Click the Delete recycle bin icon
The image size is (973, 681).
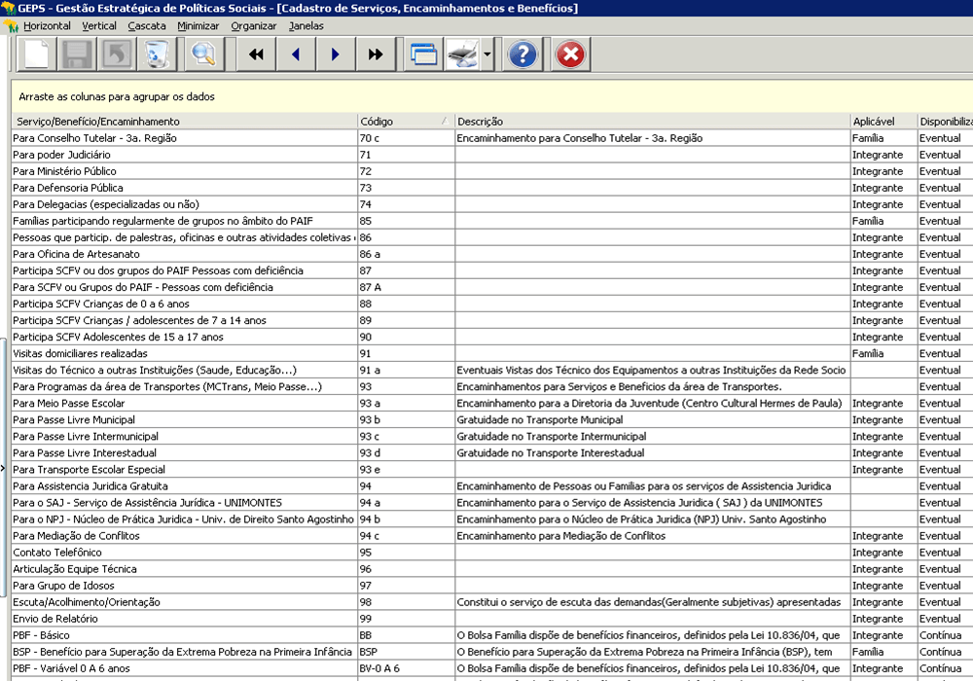coord(157,54)
